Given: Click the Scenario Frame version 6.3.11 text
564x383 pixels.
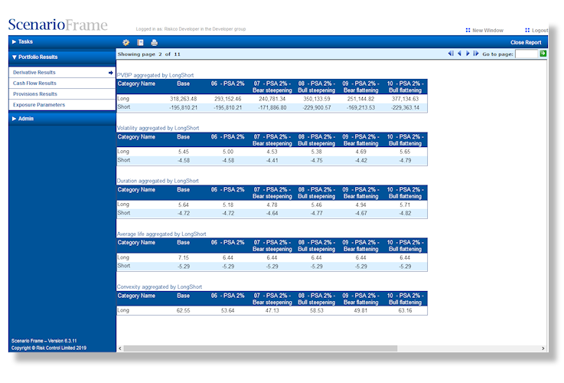Looking at the screenshot, I should coord(44,341).
